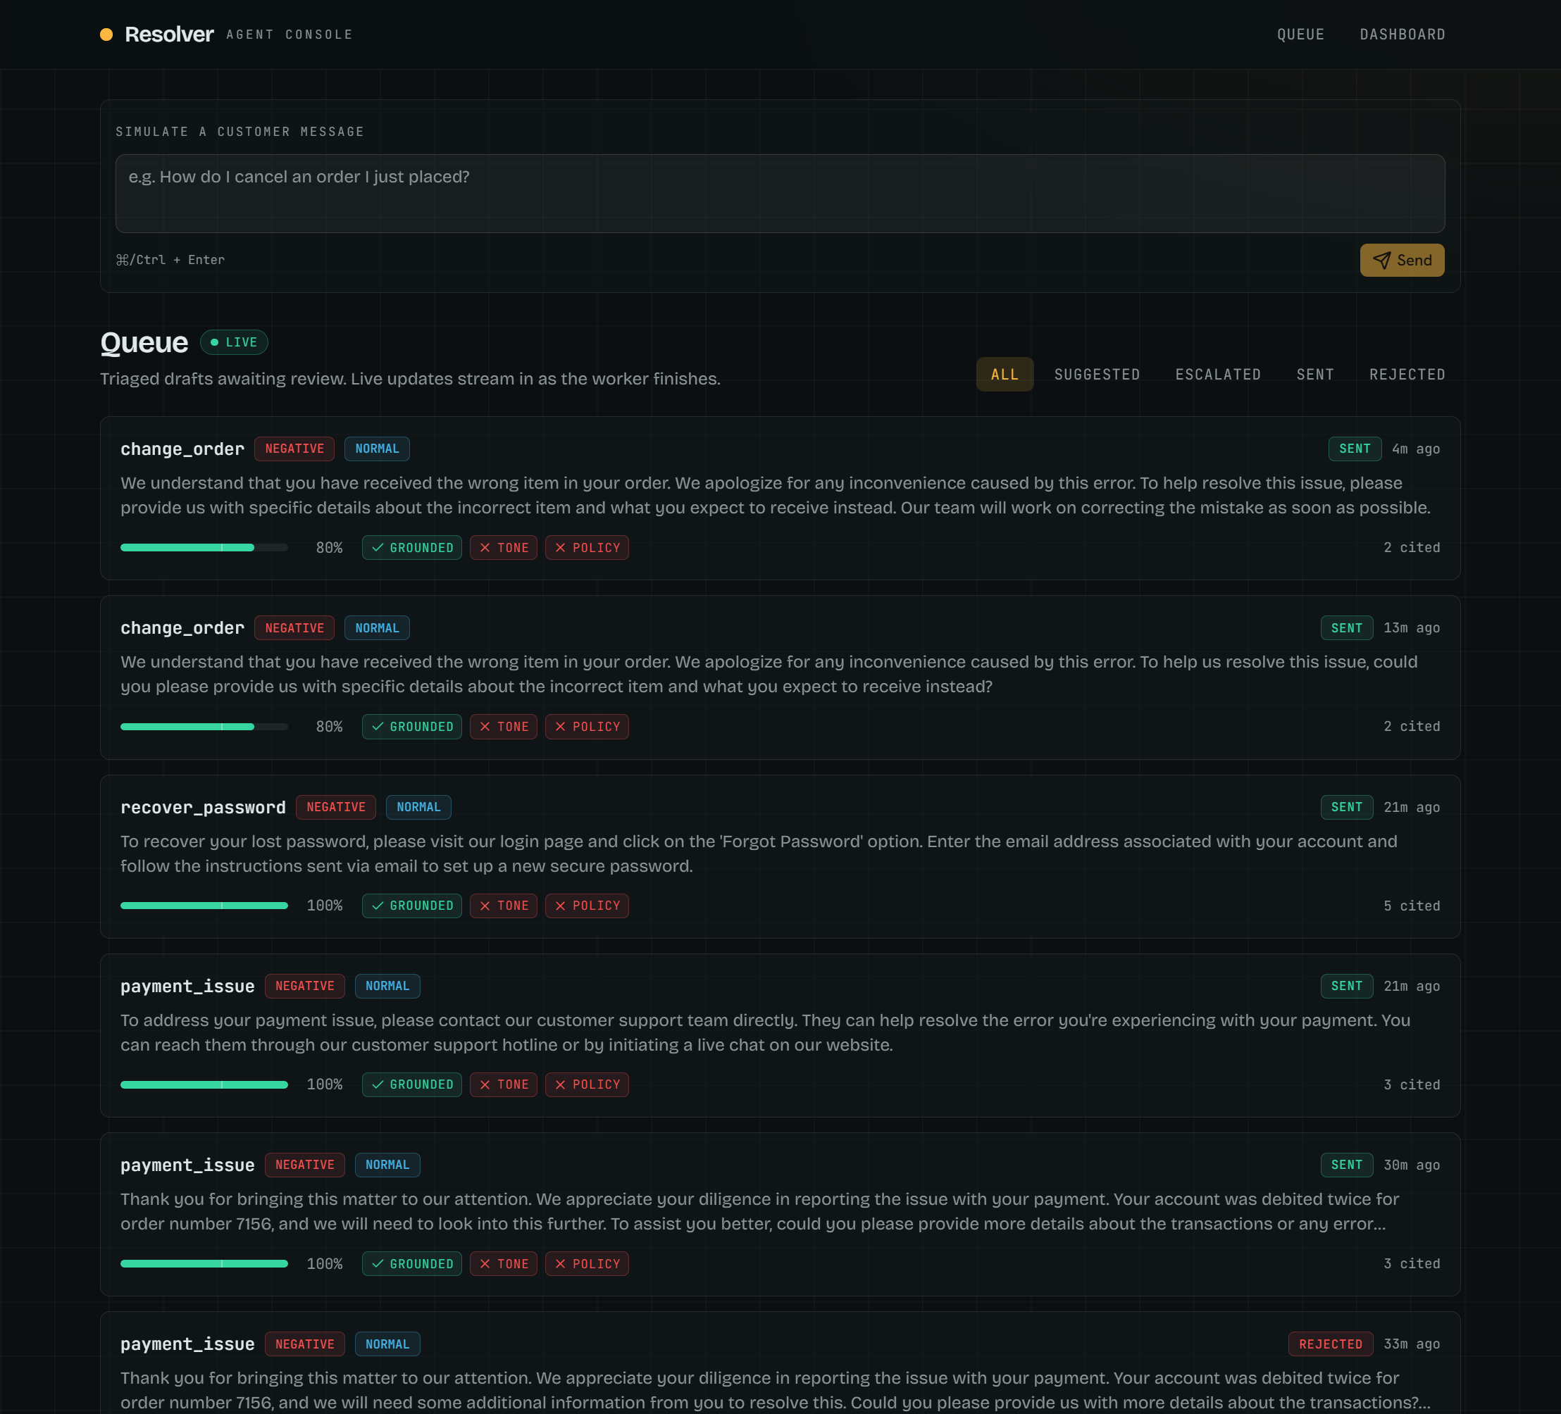The image size is (1561, 1414).
Task: Click the recover_password response text
Action: tap(759, 853)
